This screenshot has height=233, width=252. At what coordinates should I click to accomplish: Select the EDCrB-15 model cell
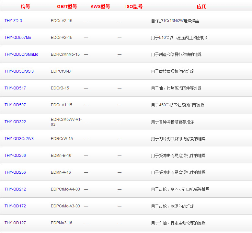pos(60,88)
